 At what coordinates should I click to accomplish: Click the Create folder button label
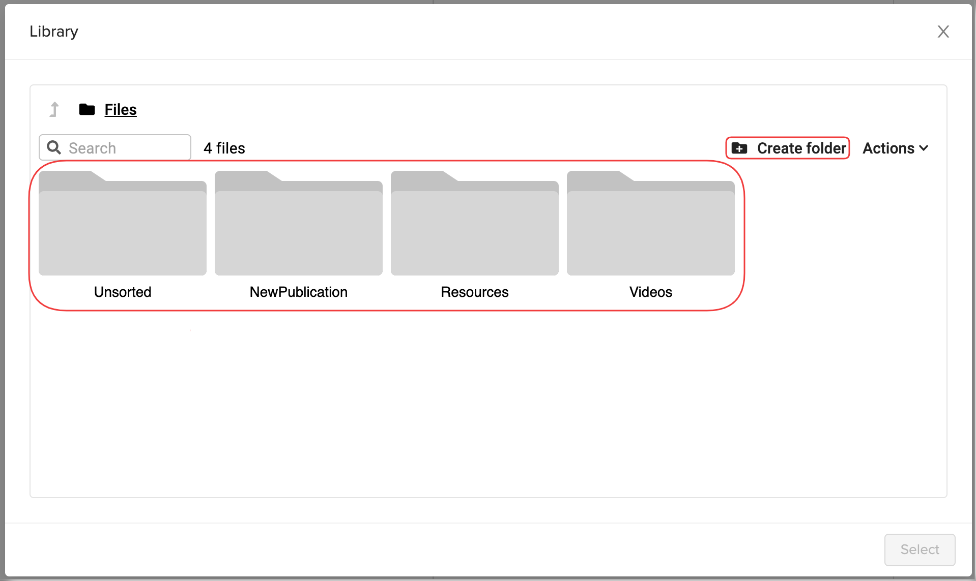[x=801, y=148]
